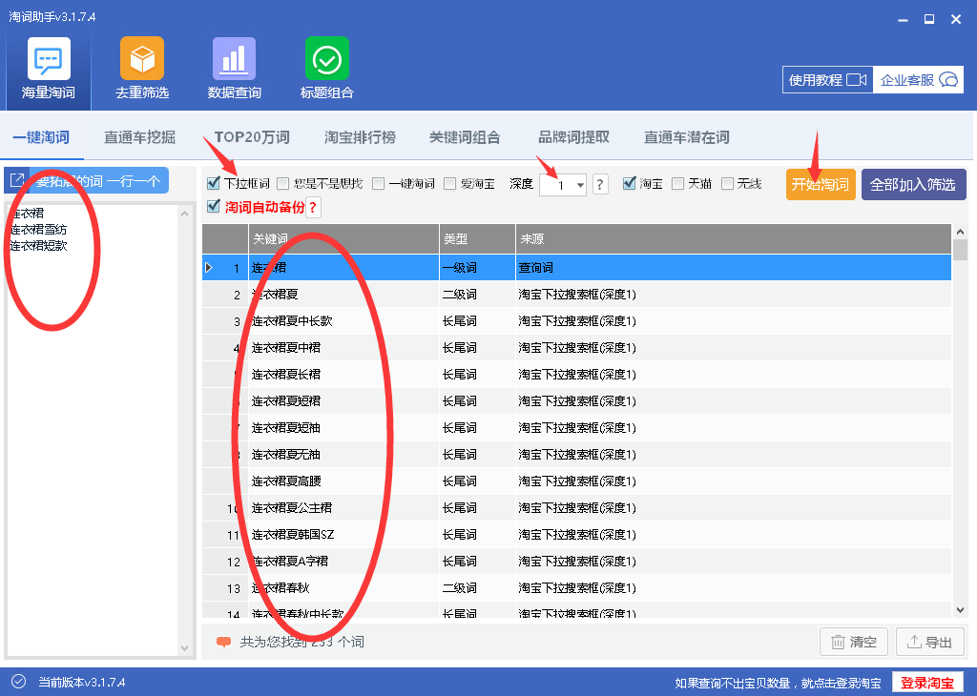Toggle the 淘词自动备份 checkbox
The height and width of the screenshot is (696, 977).
214,206
